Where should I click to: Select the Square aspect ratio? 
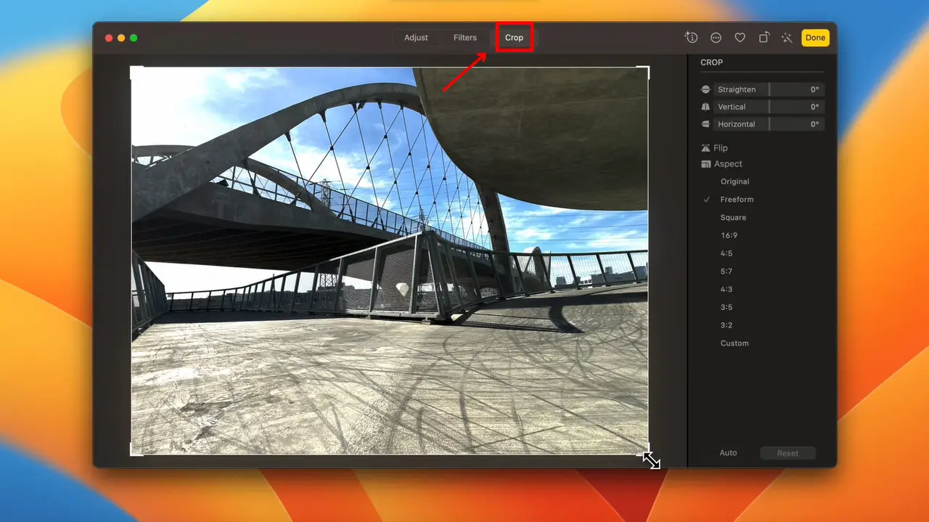[733, 217]
